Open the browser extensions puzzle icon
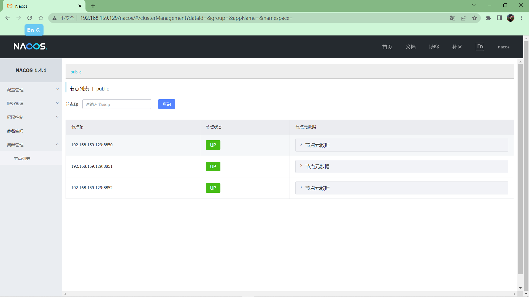 click(x=488, y=18)
